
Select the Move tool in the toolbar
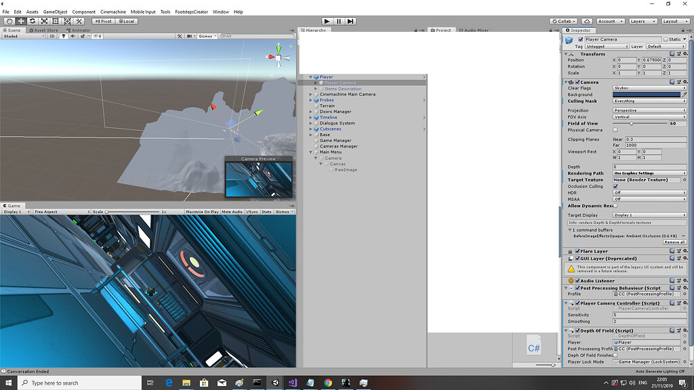[21, 21]
